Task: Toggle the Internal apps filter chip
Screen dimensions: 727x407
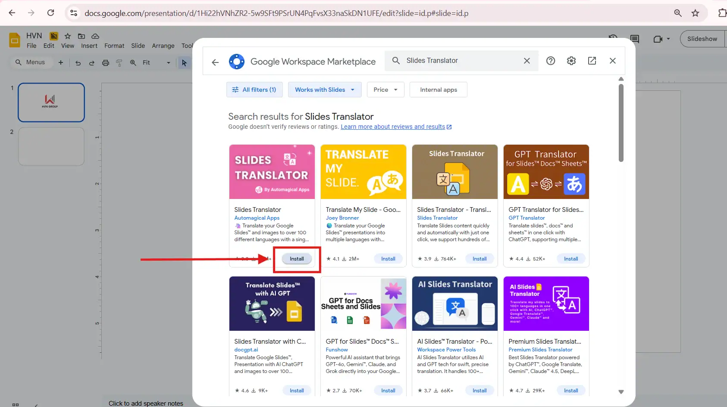Action: pos(438,89)
